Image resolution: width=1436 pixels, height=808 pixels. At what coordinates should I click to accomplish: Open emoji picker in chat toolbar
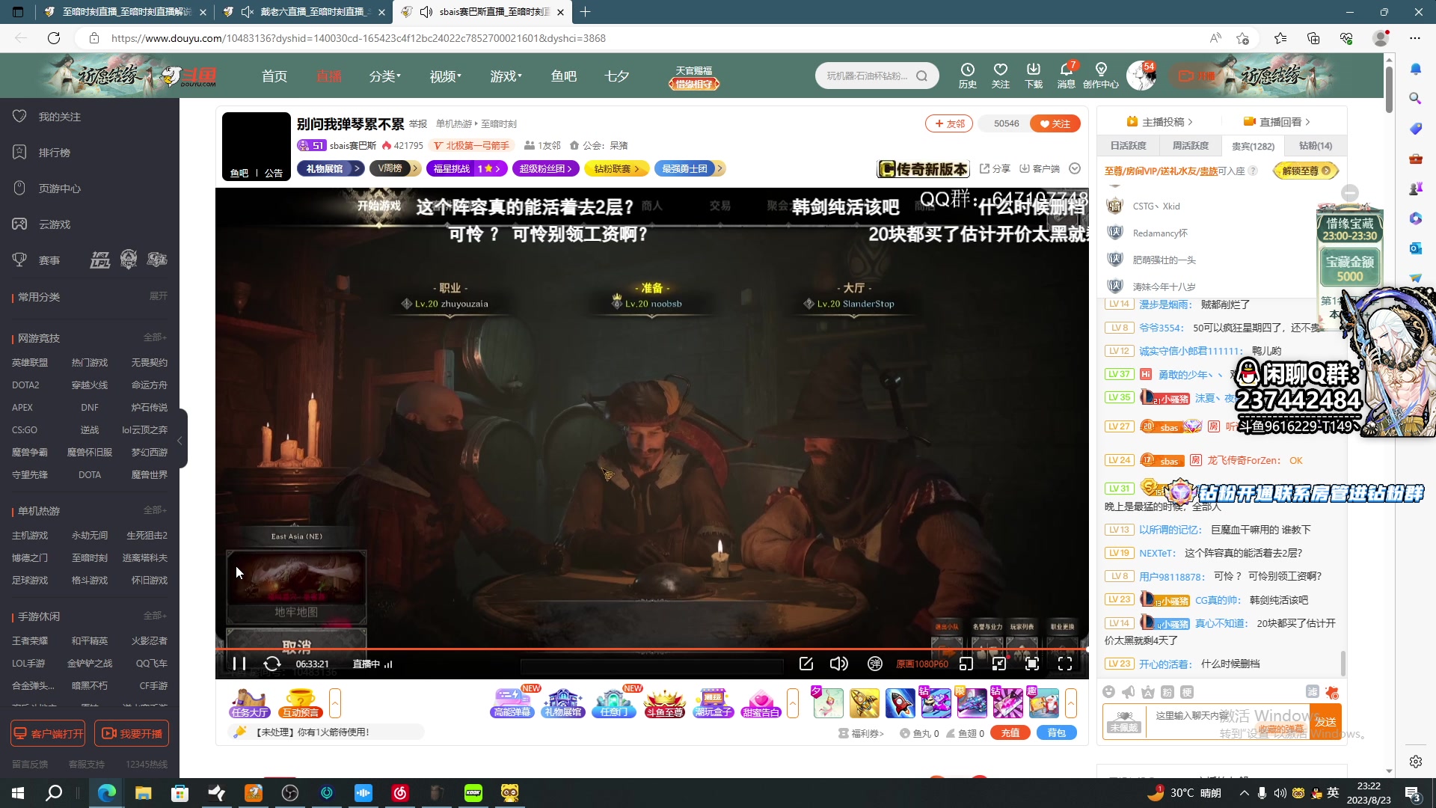click(x=1109, y=692)
